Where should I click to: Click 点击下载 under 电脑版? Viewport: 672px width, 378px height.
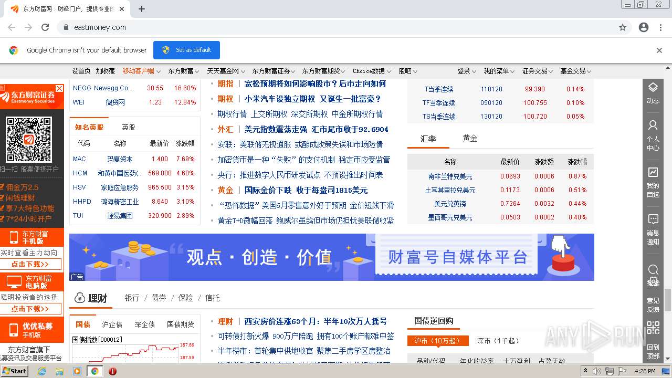pyautogui.click(x=30, y=309)
